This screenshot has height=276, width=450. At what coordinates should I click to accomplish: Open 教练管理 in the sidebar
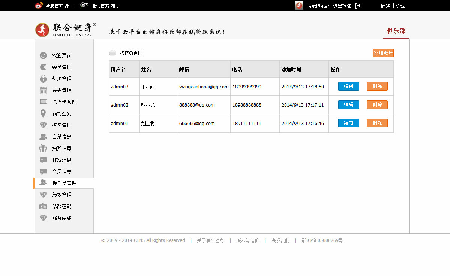(x=62, y=79)
